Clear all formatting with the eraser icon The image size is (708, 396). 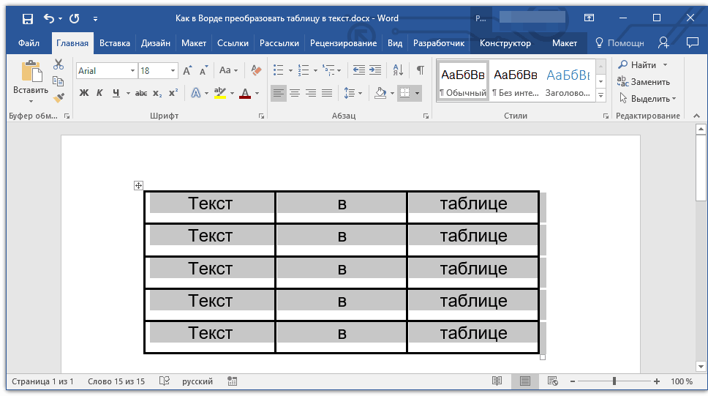[x=256, y=70]
